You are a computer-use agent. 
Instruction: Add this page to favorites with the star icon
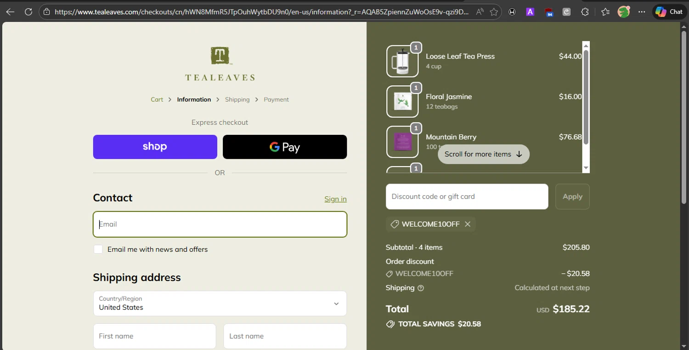point(494,12)
